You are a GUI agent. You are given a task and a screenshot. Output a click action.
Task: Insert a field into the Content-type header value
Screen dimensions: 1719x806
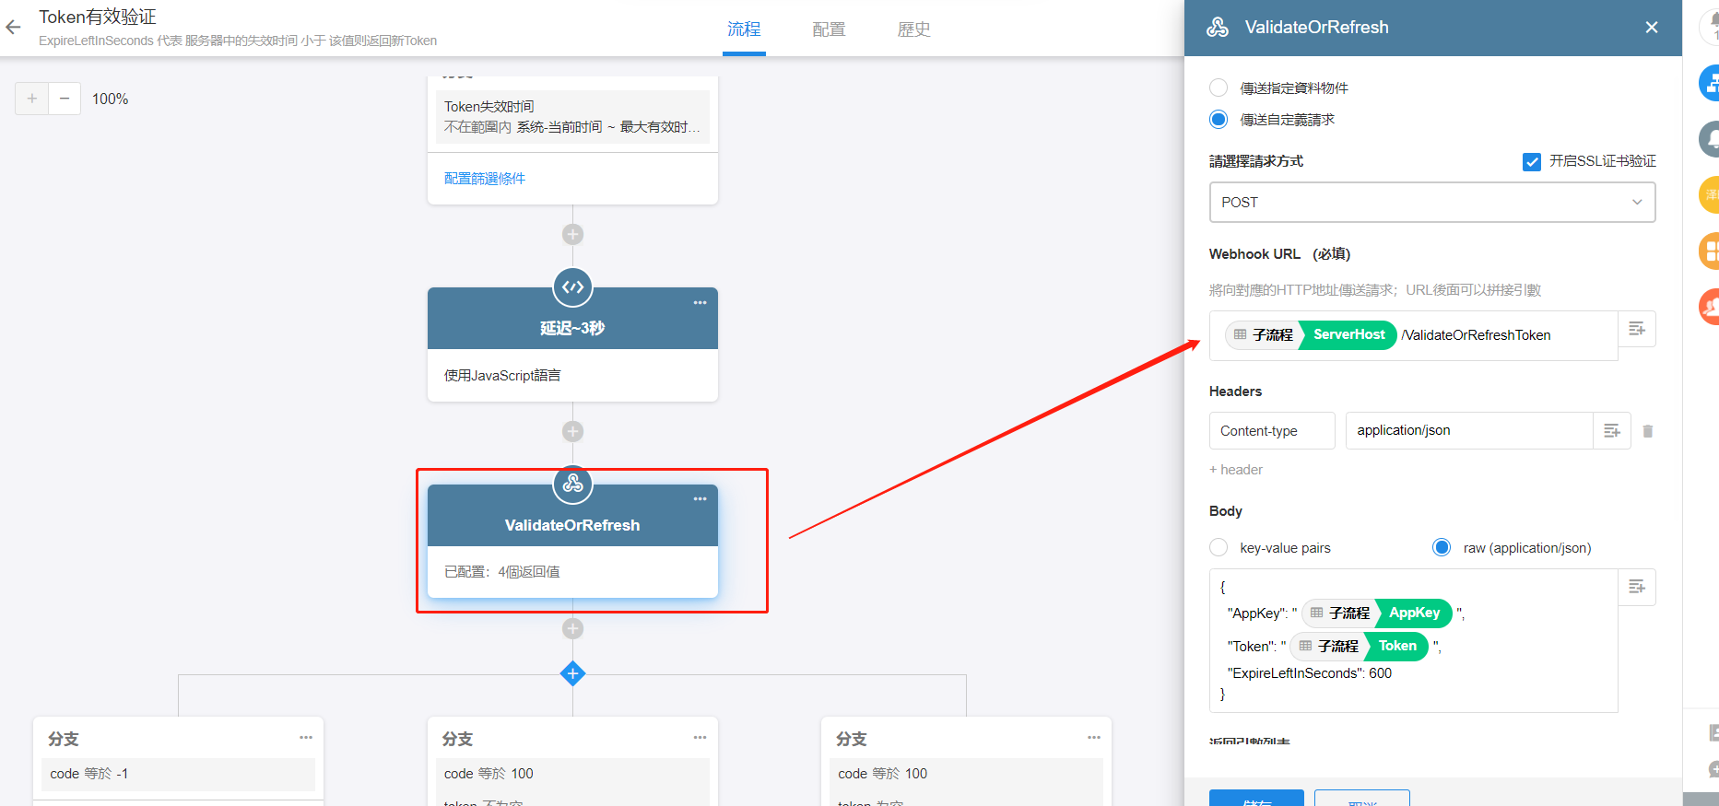[x=1612, y=431]
